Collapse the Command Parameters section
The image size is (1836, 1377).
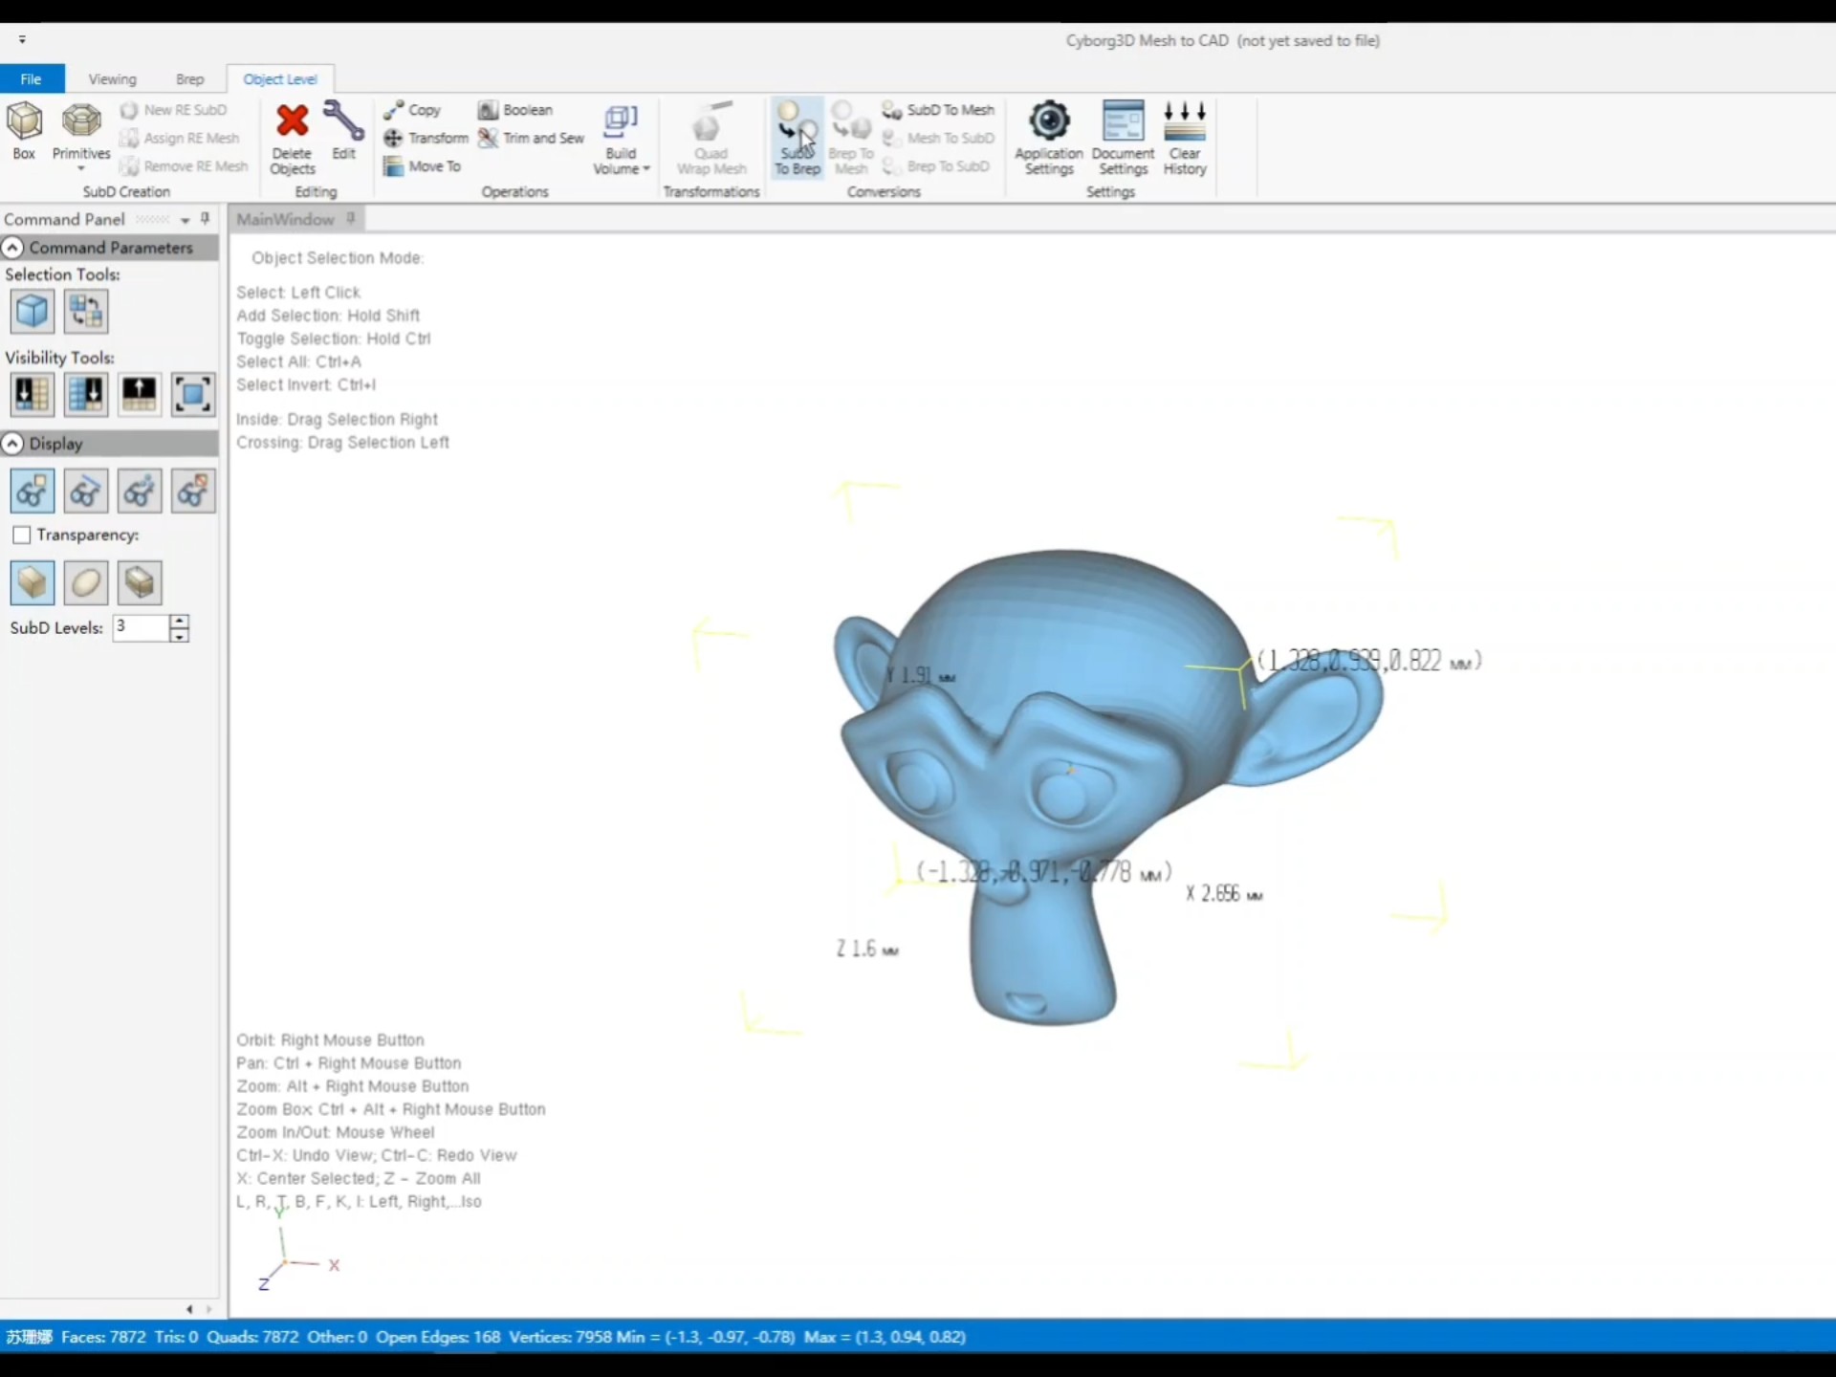12,248
